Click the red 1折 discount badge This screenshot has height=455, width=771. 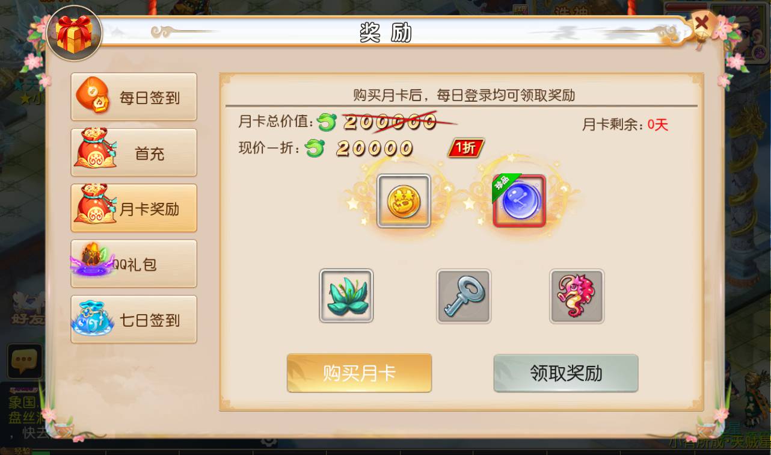pyautogui.click(x=465, y=147)
